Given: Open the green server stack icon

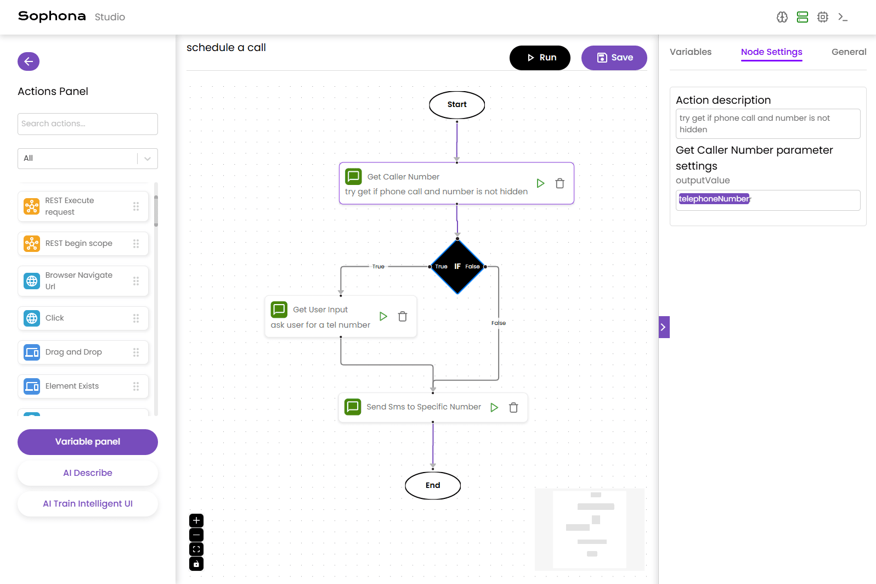Looking at the screenshot, I should tap(802, 17).
